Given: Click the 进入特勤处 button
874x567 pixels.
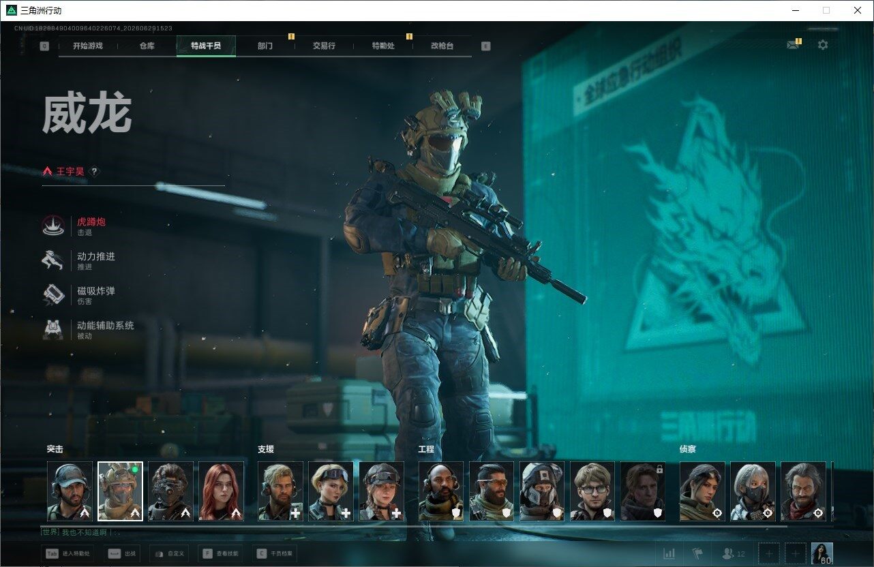Looking at the screenshot, I should pos(67,554).
